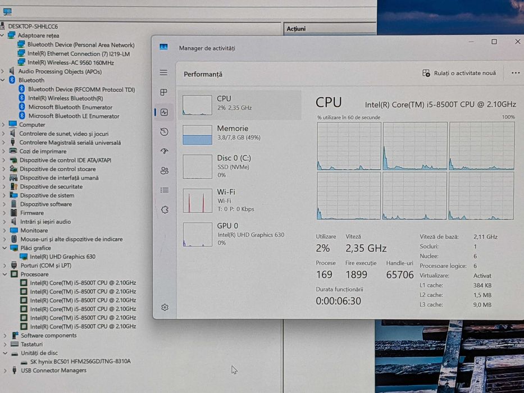This screenshot has height=393, width=524.
Task: Click the uptime value 0:00:06:30
Action: coord(338,301)
